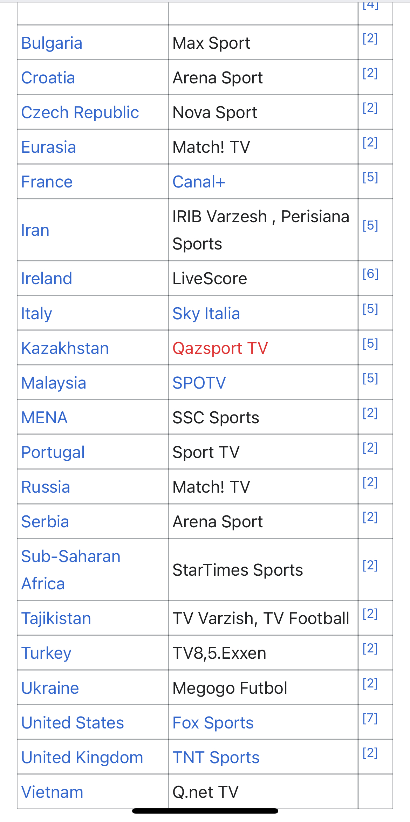The width and height of the screenshot is (410, 822).
Task: Open the SPOTV broadcaster link
Action: coord(199,383)
